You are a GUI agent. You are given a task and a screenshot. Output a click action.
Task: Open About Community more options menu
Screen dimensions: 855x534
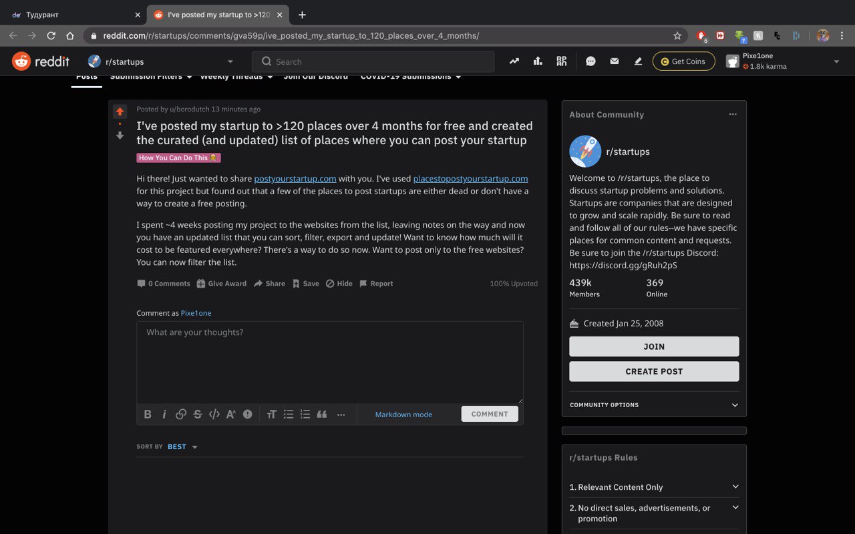pyautogui.click(x=733, y=114)
